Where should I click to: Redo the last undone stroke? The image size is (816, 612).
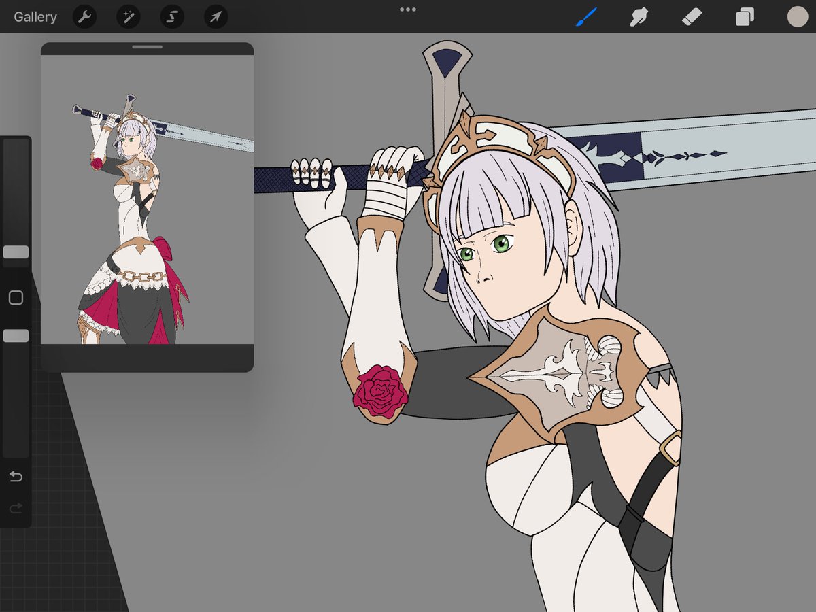(16, 508)
